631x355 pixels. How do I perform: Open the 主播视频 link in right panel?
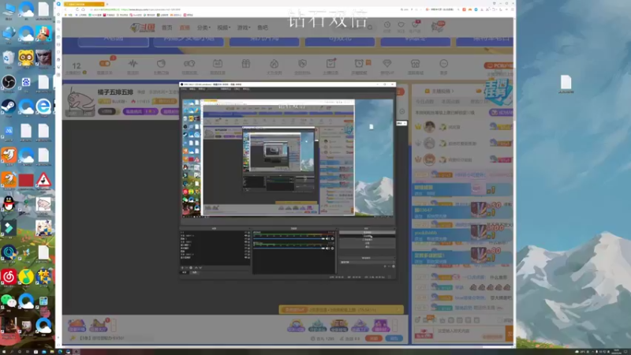pyautogui.click(x=442, y=91)
